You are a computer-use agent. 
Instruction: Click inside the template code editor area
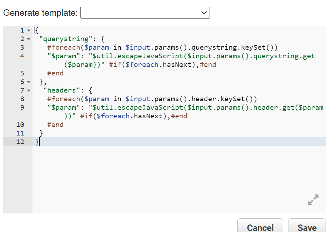[x=161, y=168]
